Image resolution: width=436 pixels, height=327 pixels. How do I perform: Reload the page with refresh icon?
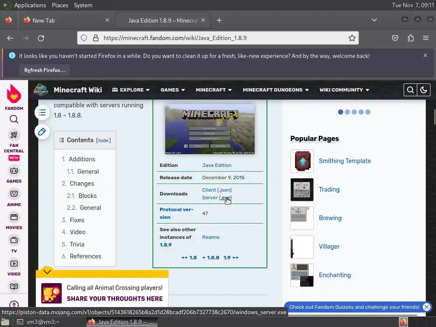[41, 38]
